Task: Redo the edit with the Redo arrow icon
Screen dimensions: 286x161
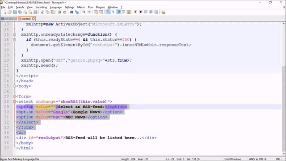Action: click(x=64, y=12)
